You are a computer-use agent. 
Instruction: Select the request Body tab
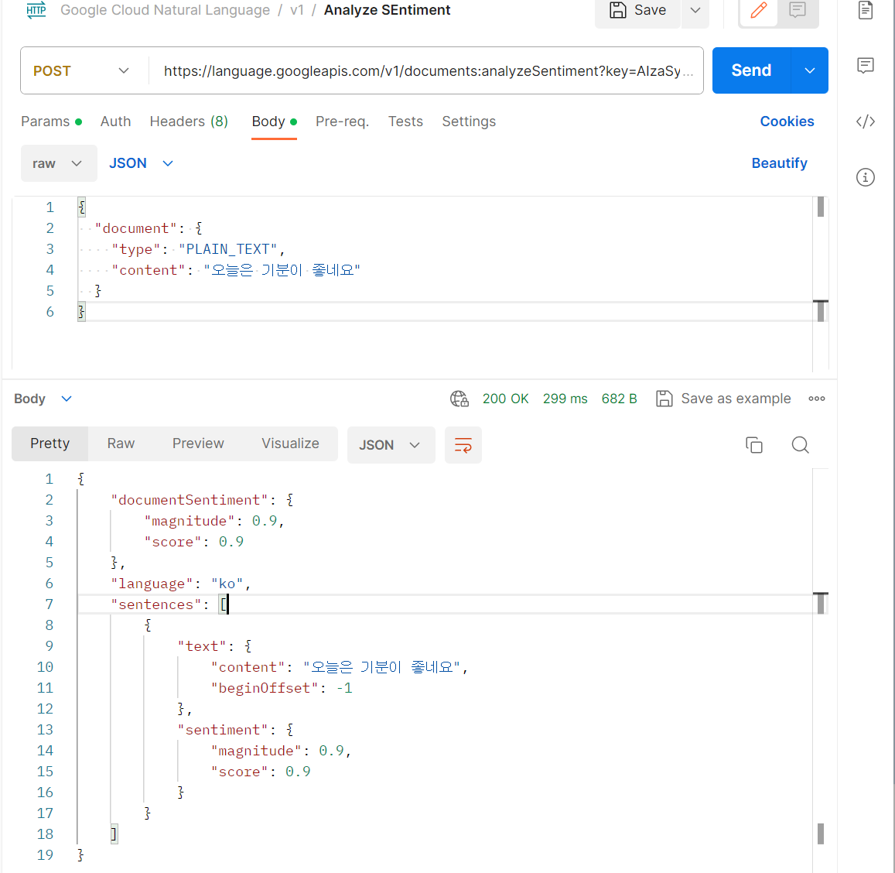click(274, 122)
